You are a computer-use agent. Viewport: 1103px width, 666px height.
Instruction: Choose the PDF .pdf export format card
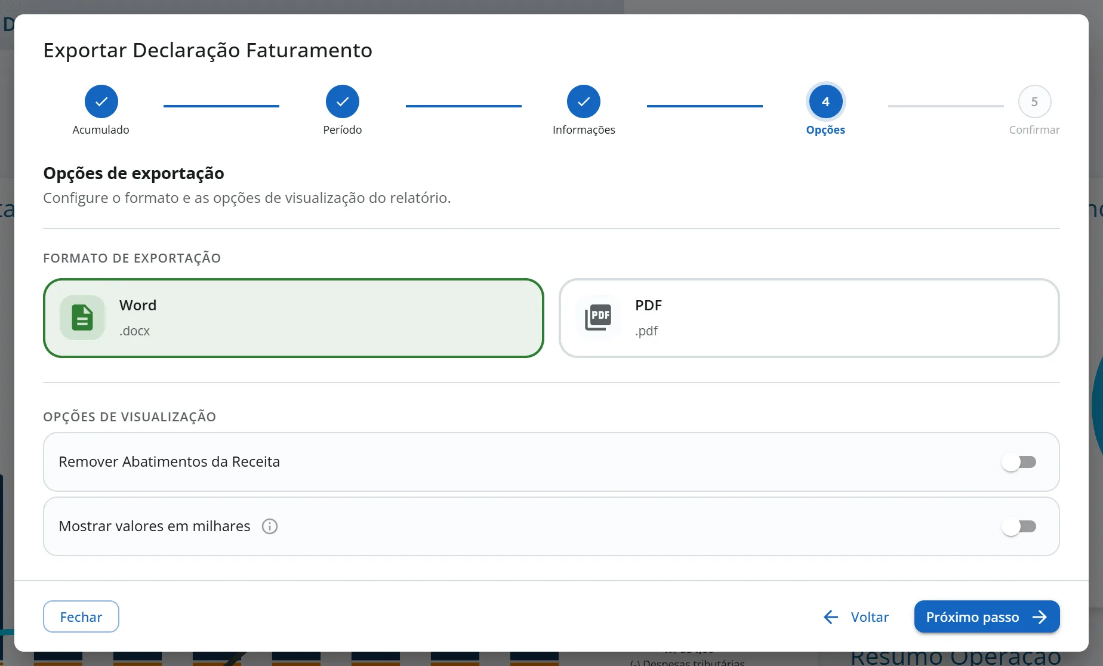tap(809, 318)
